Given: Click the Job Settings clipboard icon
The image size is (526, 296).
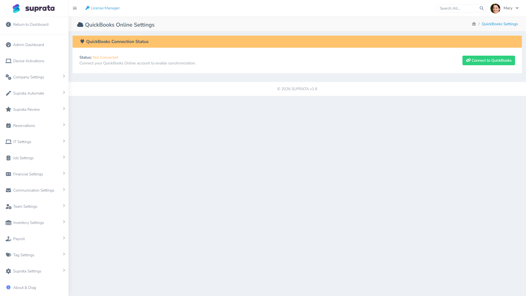Looking at the screenshot, I should [8, 158].
